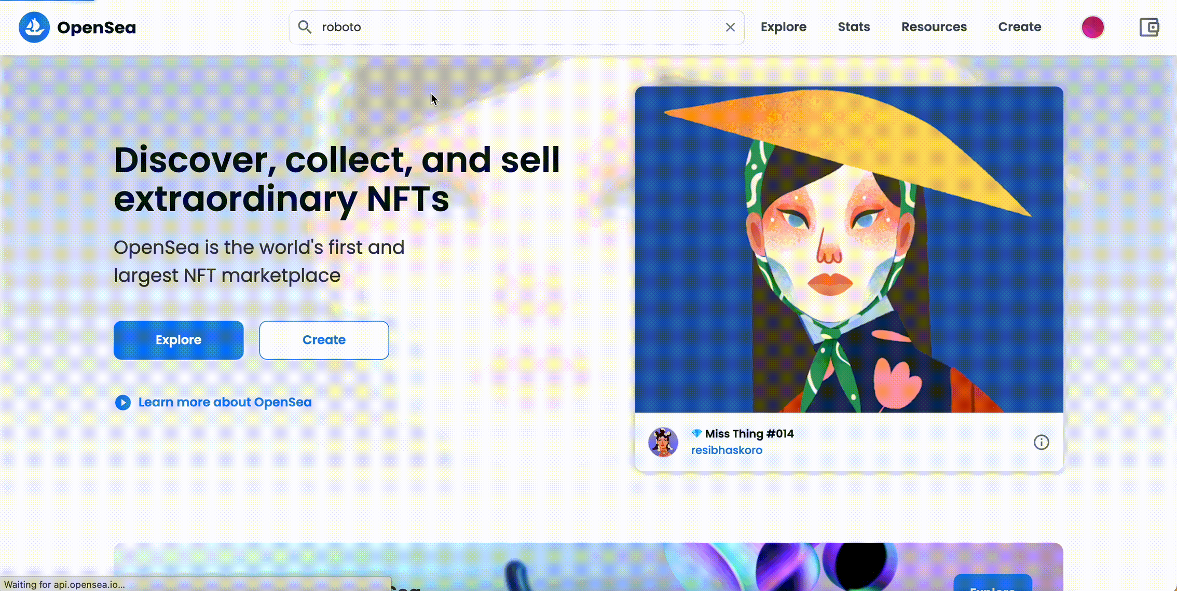Click the OpenSea wordmark text
Image resolution: width=1177 pixels, height=591 pixels.
97,28
